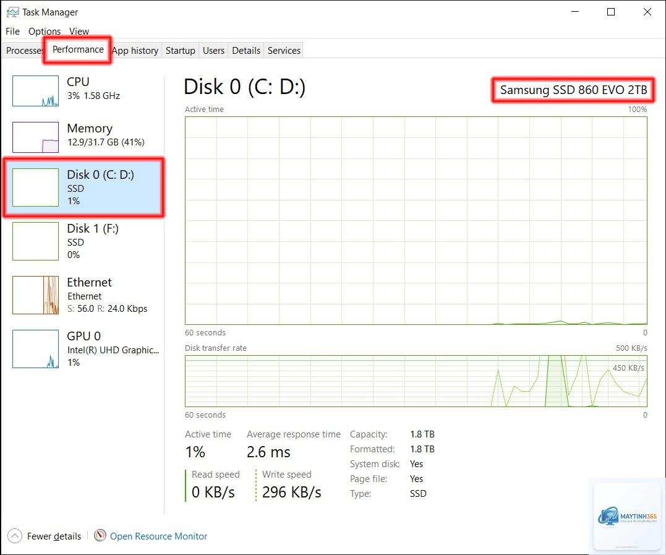The width and height of the screenshot is (666, 555).
Task: Go to the Users tab
Action: [213, 51]
